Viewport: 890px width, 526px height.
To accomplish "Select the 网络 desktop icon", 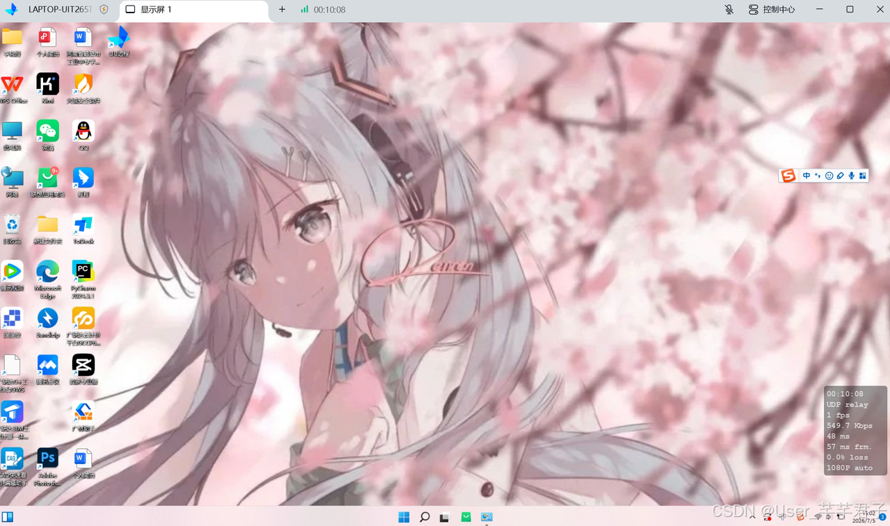I will coord(13,182).
